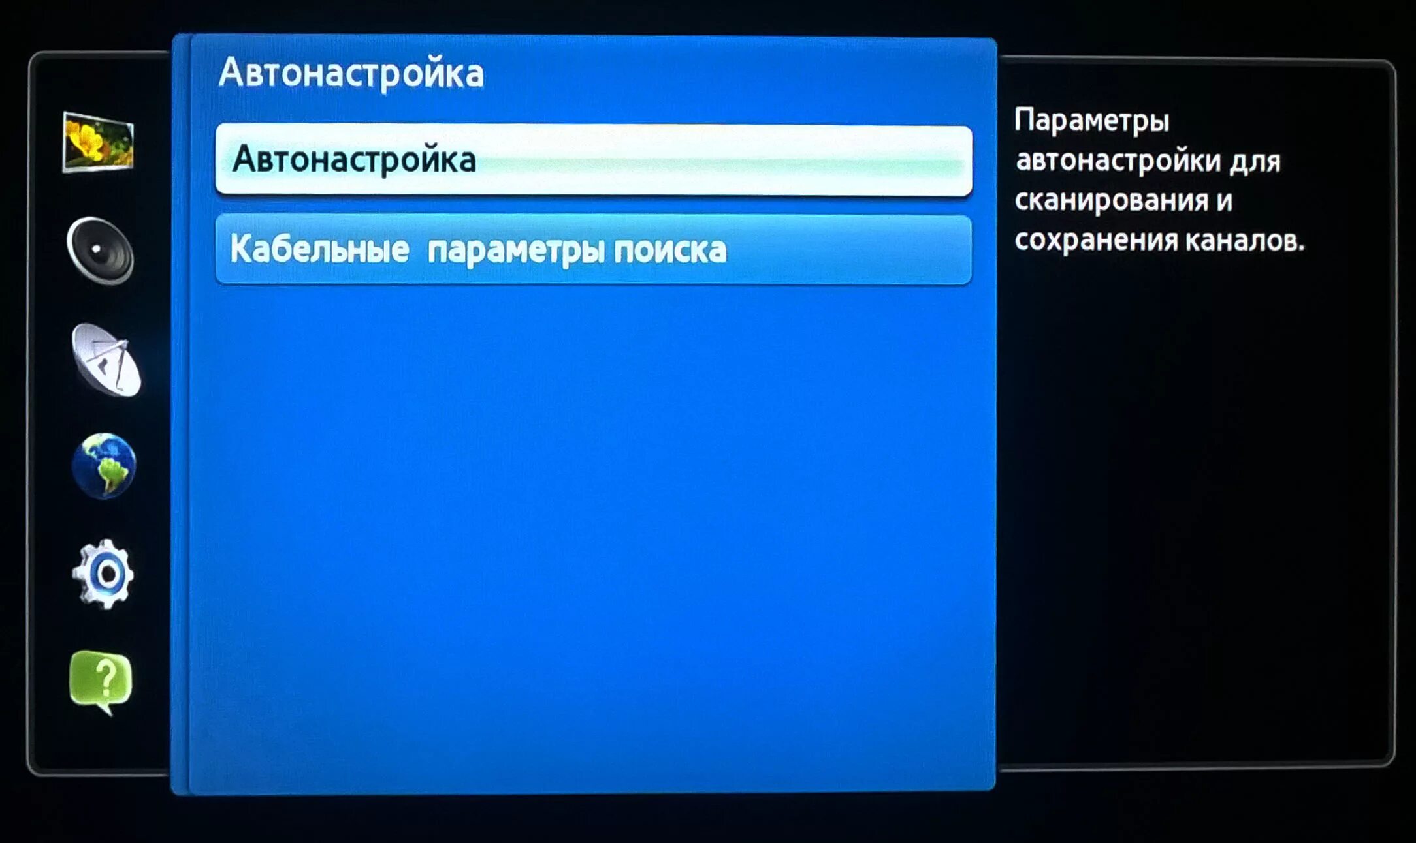Access the system settings gear icon
Screen dimensions: 1416x843
(x=103, y=593)
